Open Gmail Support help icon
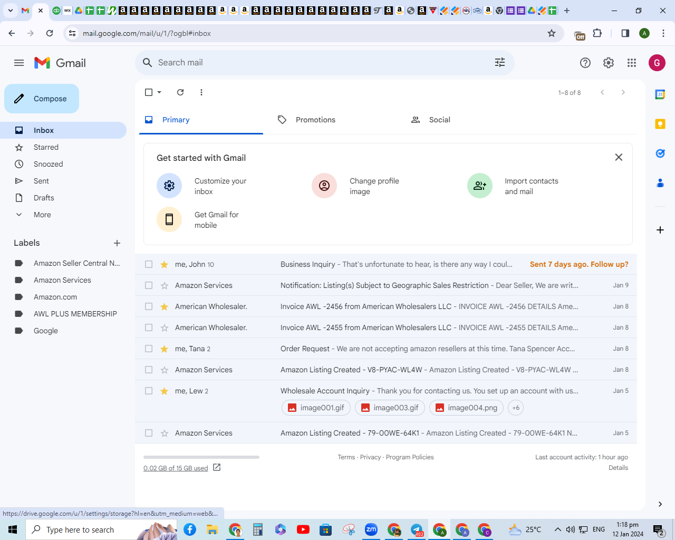 click(x=585, y=63)
